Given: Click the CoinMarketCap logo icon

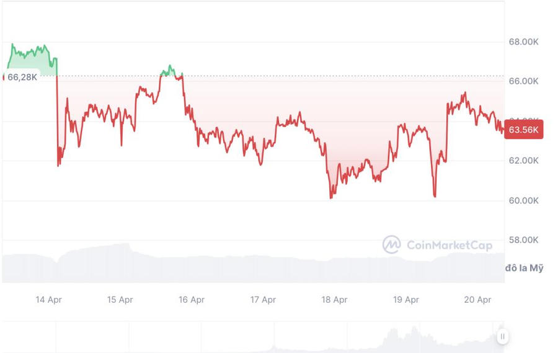Looking at the screenshot, I should pyautogui.click(x=391, y=244).
